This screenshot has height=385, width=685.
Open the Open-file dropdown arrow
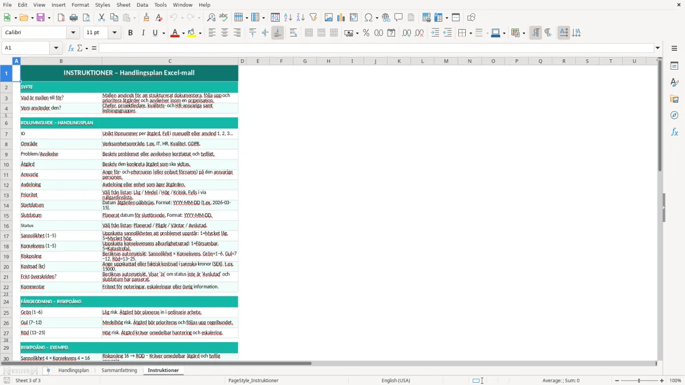click(x=31, y=18)
